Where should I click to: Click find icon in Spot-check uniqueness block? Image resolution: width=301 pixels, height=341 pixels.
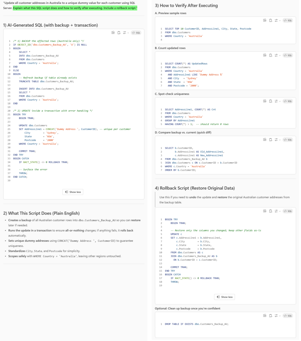tap(265, 101)
